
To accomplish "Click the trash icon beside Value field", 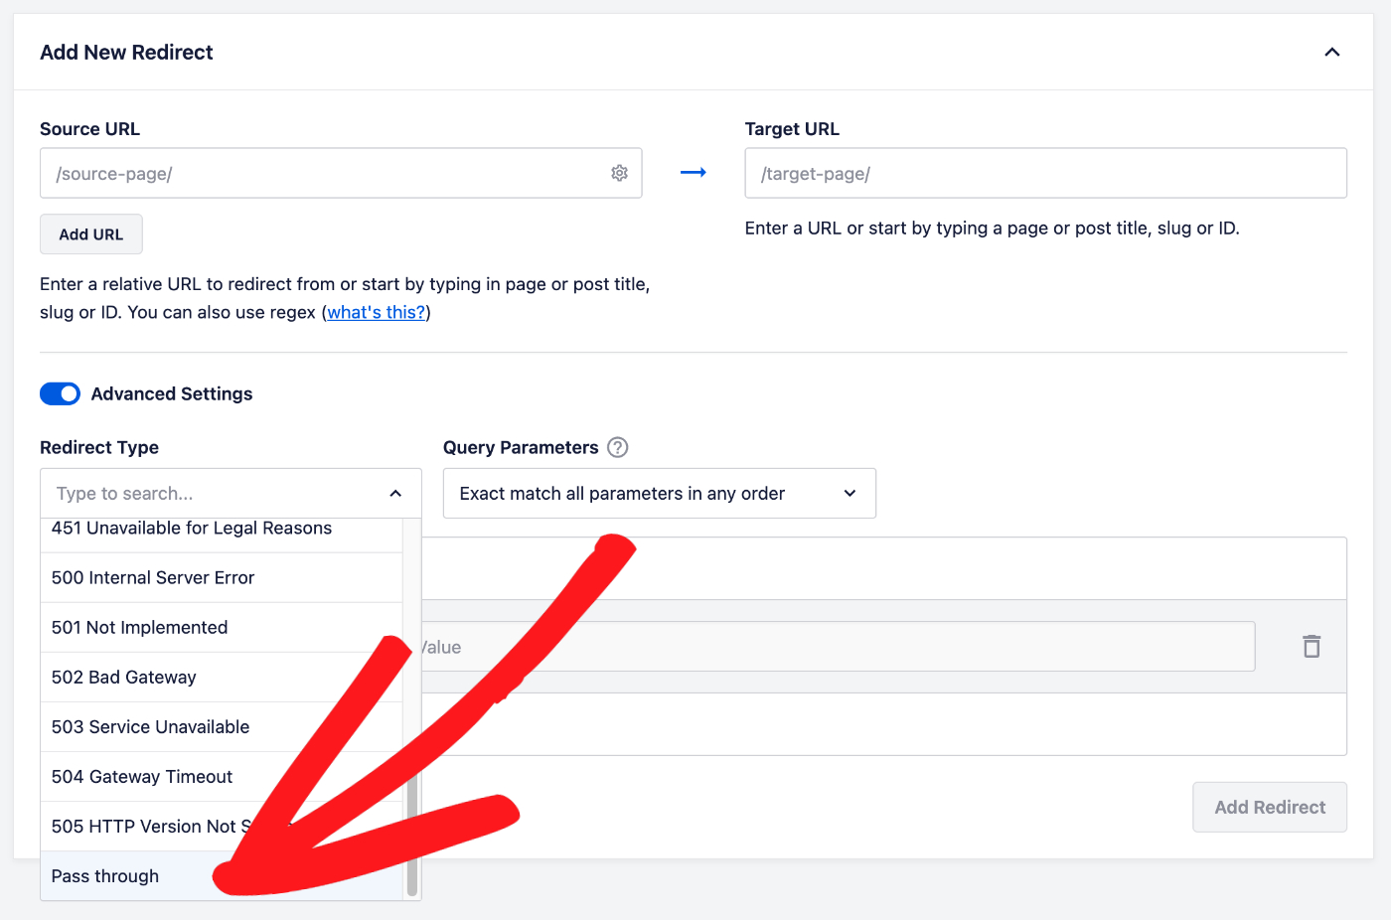I will tap(1312, 646).
